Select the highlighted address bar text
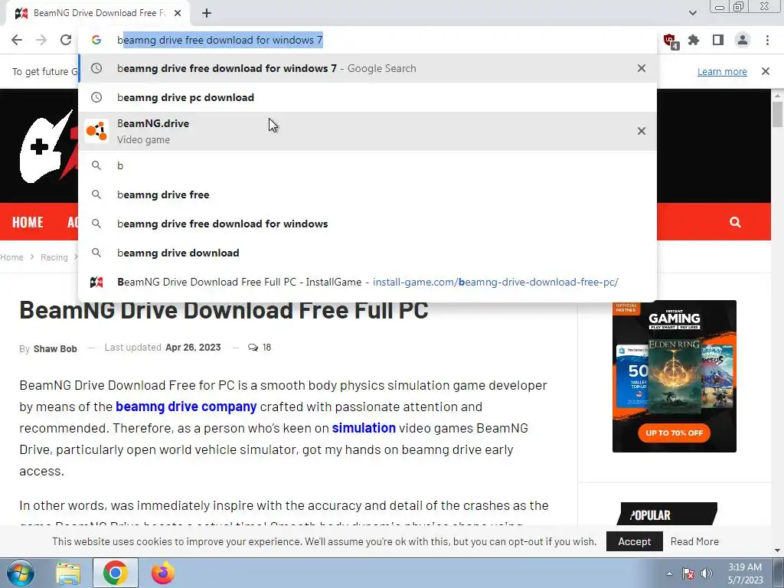784x588 pixels. (x=223, y=40)
